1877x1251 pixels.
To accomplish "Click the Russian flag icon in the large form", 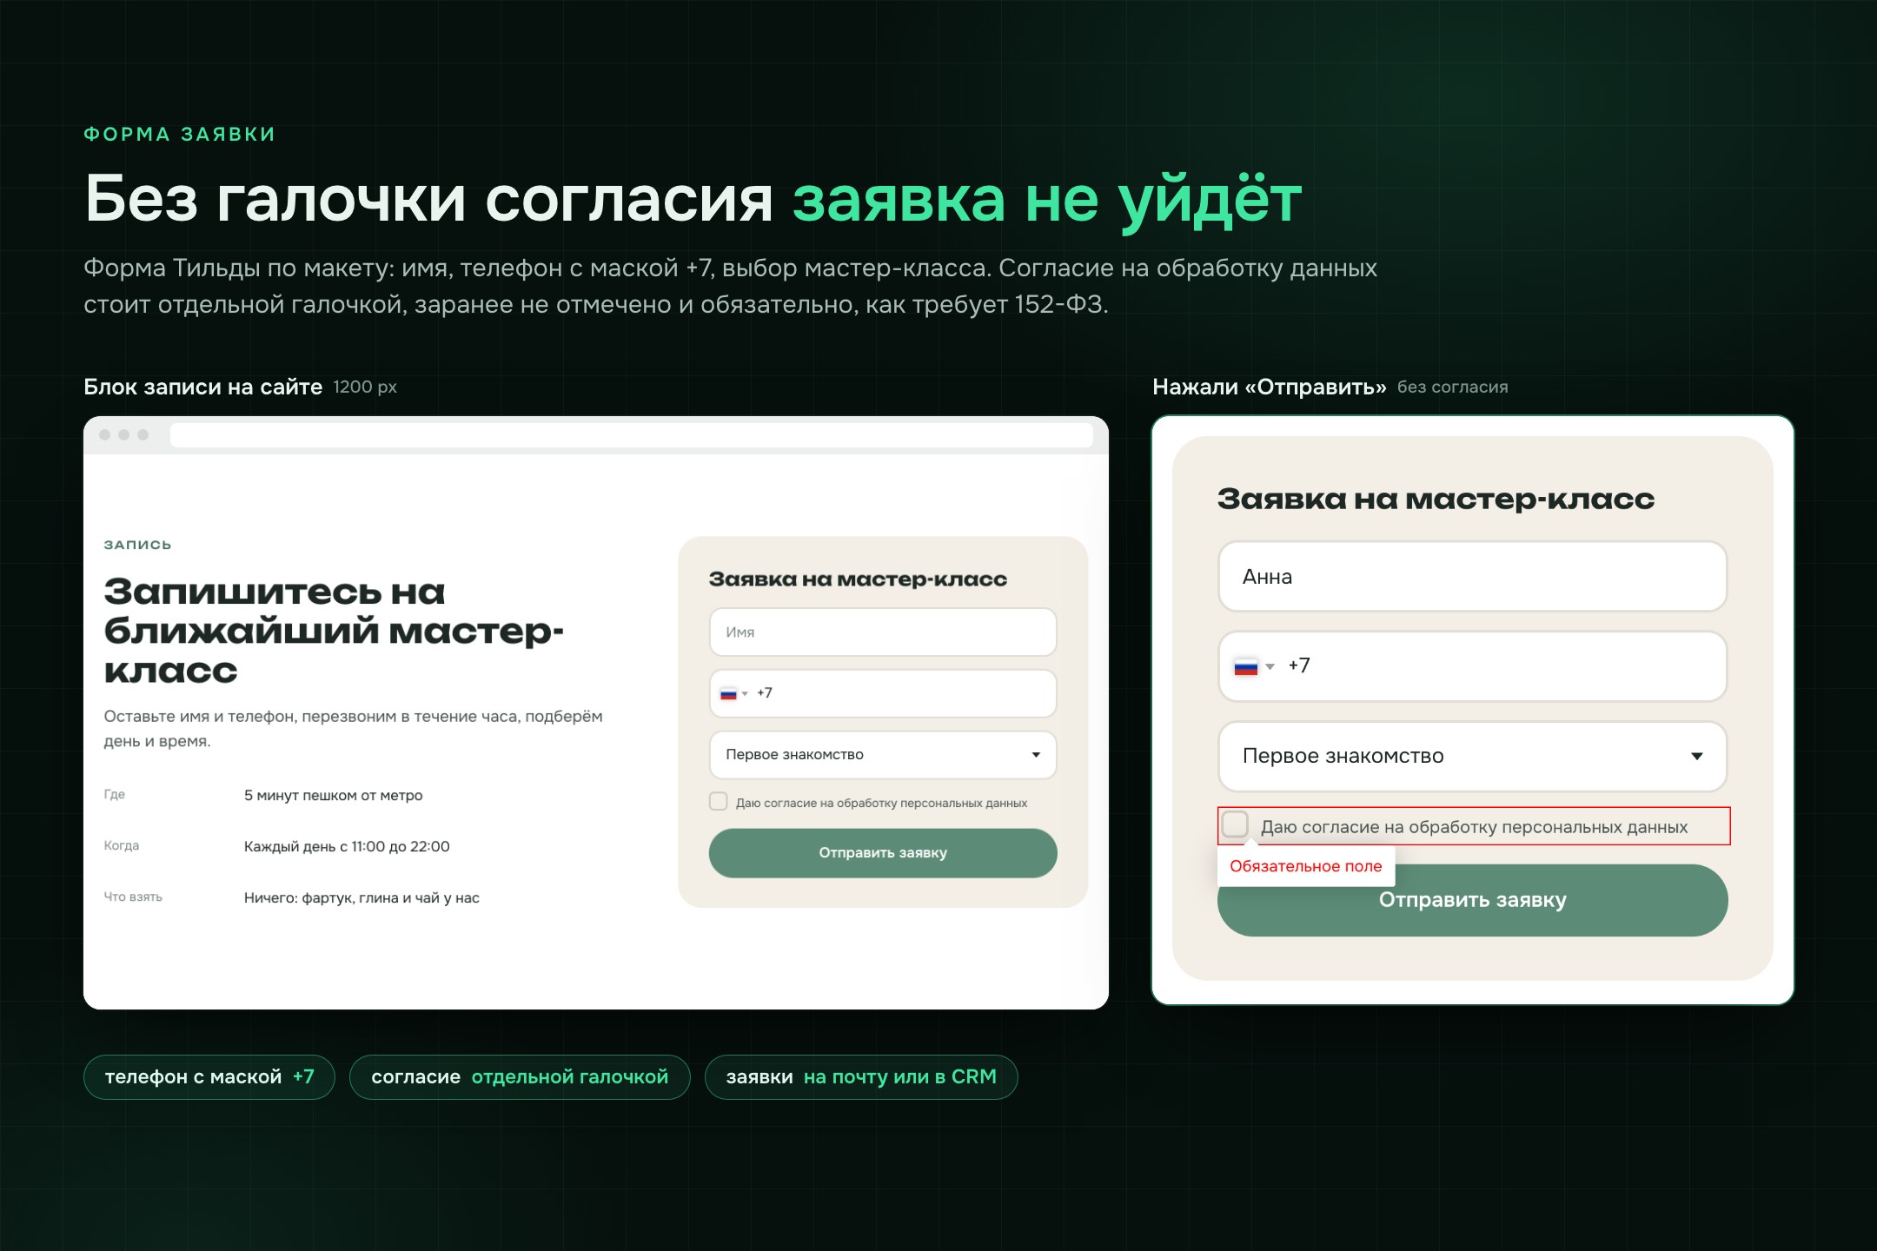I will point(1246,666).
